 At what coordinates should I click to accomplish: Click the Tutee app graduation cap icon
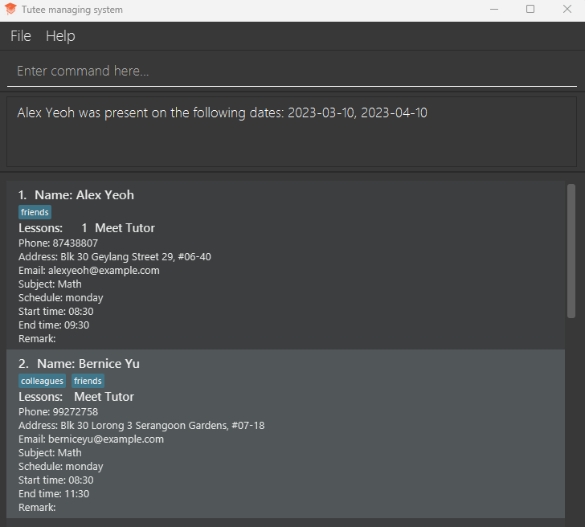point(10,10)
